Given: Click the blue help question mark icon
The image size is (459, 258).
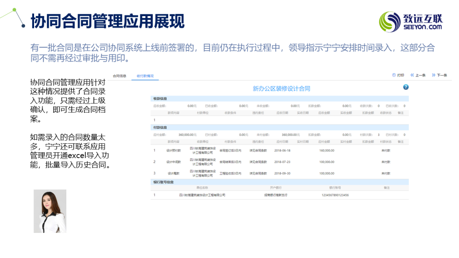Looking at the screenshot, I should click(406, 87).
